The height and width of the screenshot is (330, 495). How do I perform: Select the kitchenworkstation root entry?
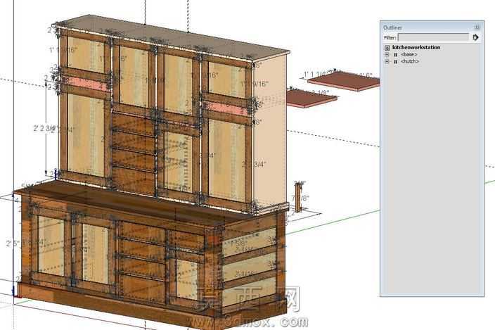point(416,47)
